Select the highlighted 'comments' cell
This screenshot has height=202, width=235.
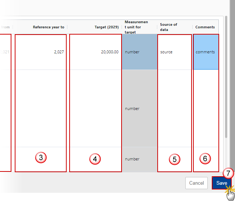(x=206, y=52)
